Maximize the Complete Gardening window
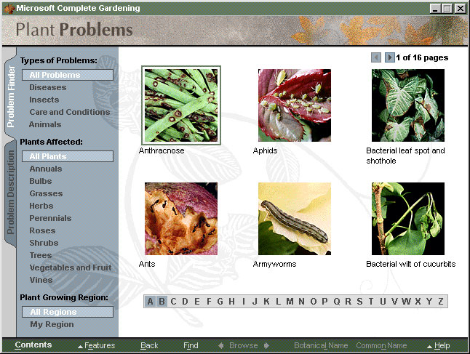The height and width of the screenshot is (354, 470). (x=447, y=9)
